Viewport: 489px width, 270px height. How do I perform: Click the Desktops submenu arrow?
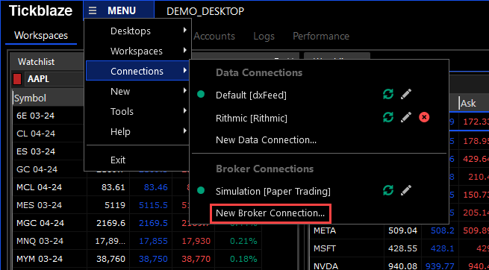(x=185, y=31)
